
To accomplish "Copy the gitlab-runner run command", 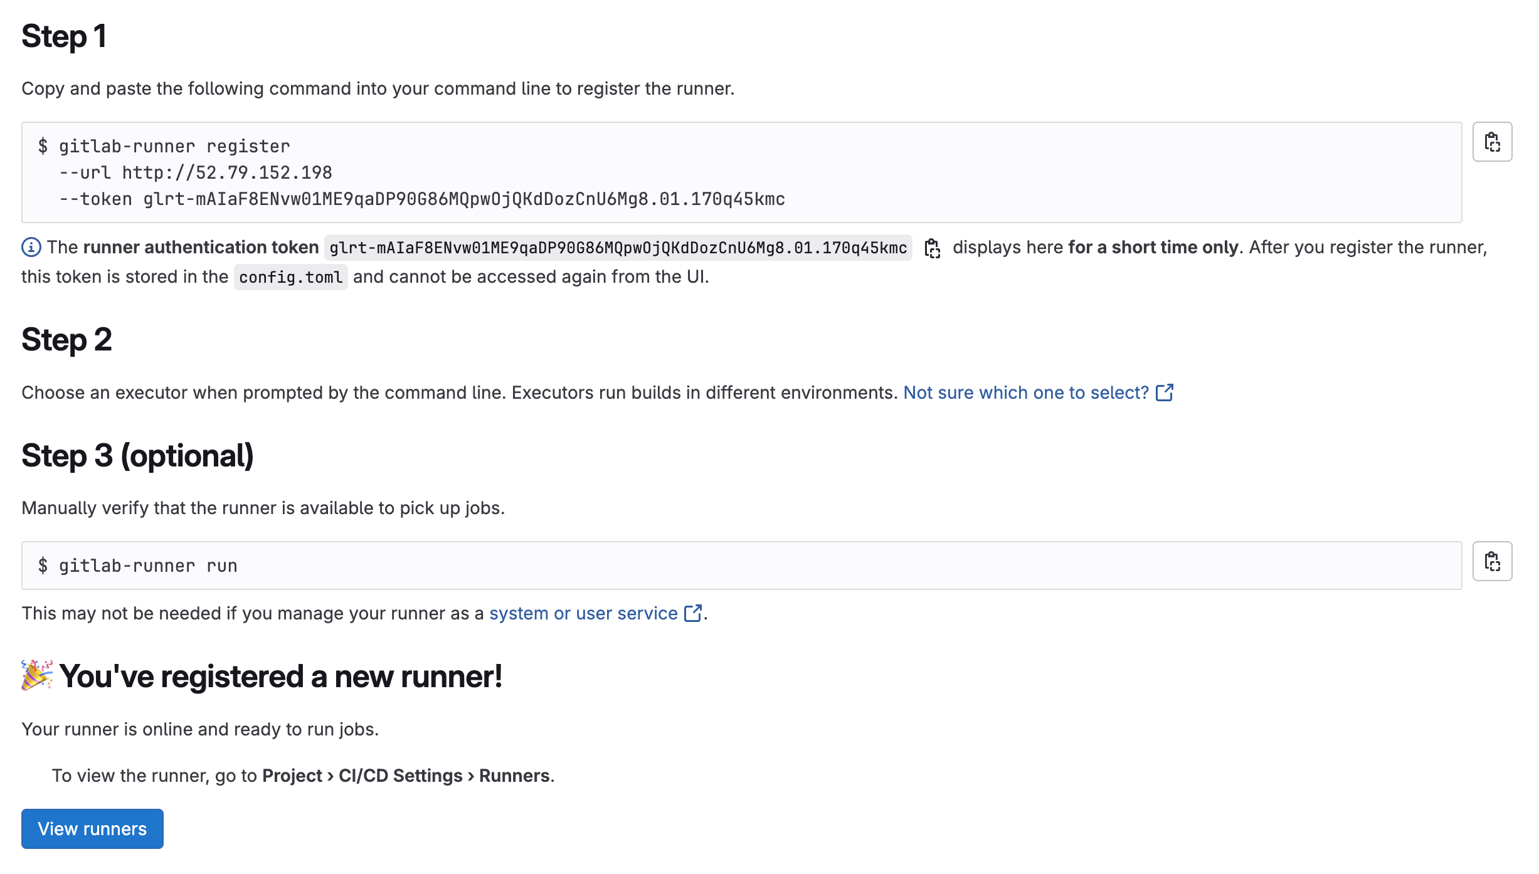I will (1492, 561).
